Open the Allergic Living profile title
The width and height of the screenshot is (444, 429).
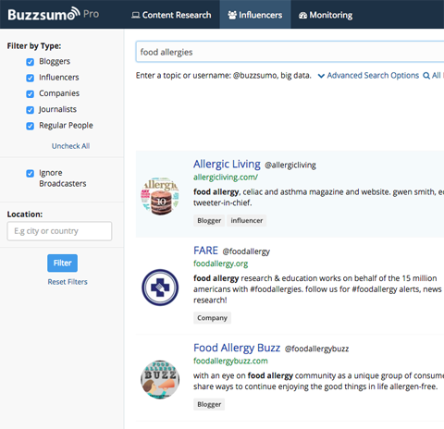click(227, 165)
